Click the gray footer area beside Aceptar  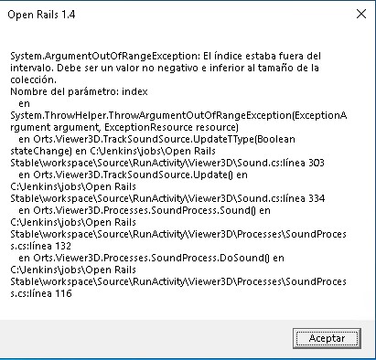click(x=146, y=339)
